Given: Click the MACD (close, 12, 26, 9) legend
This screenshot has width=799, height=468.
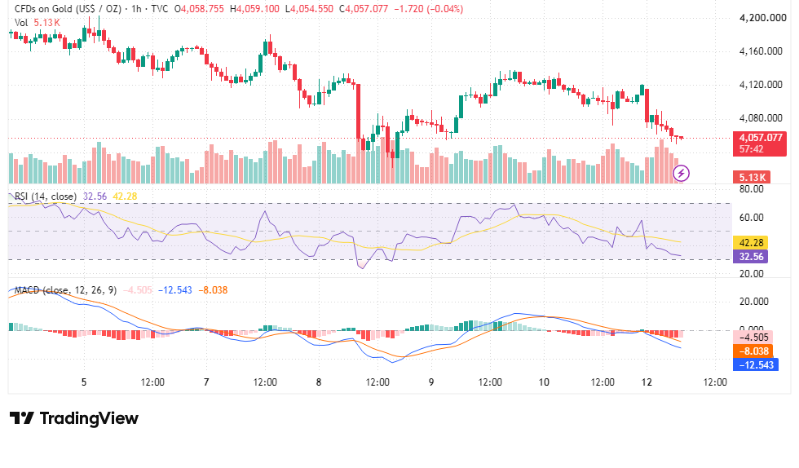Looking at the screenshot, I should 65,290.
